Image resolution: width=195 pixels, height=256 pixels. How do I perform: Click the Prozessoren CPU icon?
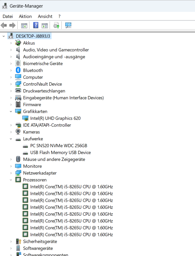click(18, 180)
